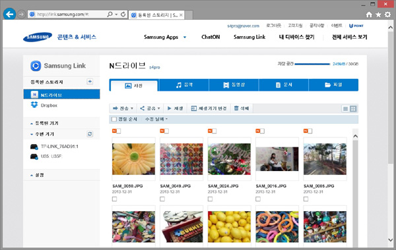Tick the checkbox above the Christmas tree photo
The image size is (396, 250).
click(x=214, y=131)
